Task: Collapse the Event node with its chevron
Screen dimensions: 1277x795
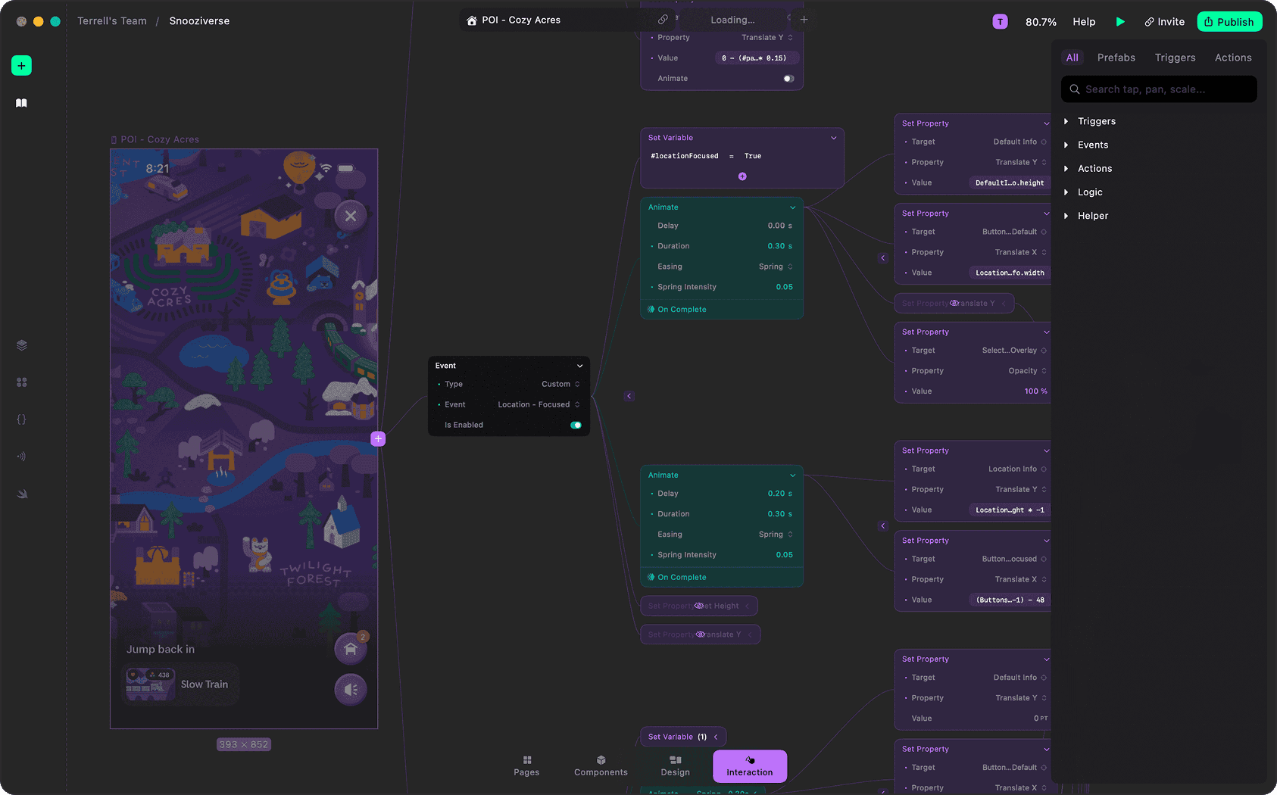Action: 579,366
